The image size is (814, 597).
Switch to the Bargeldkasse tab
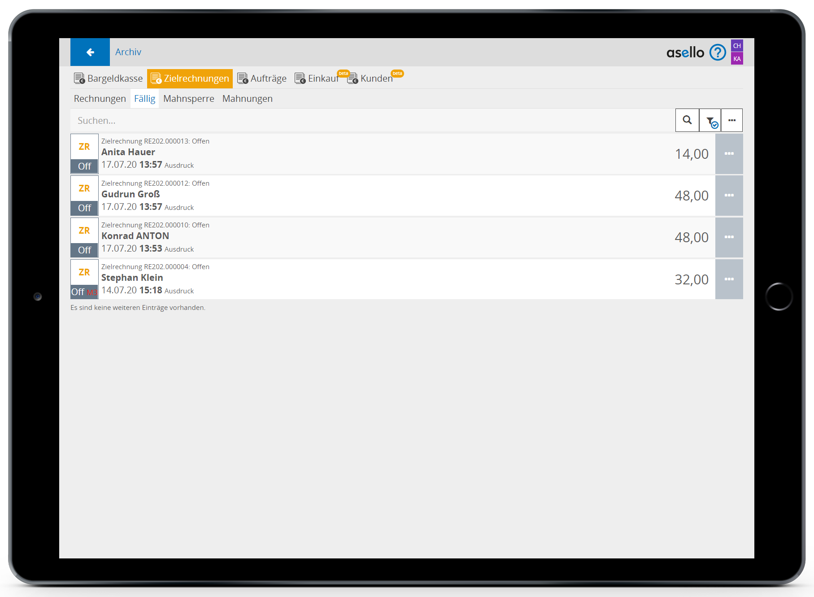click(109, 78)
